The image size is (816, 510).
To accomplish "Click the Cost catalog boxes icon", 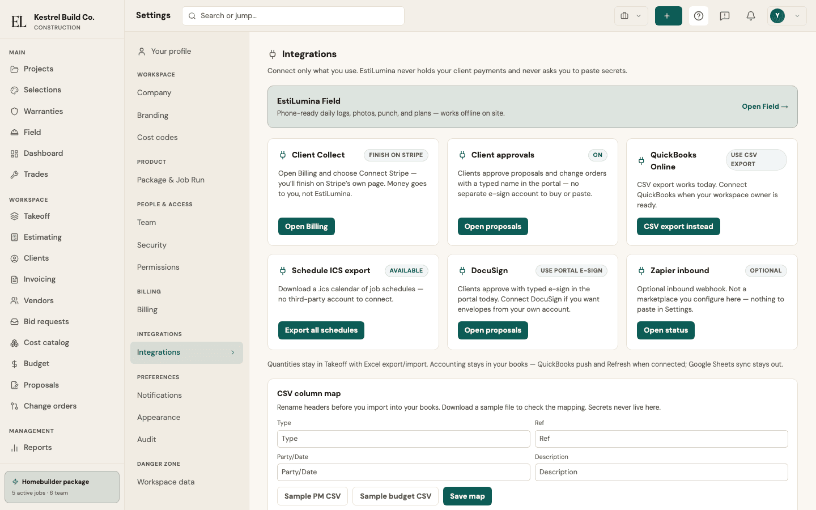I will (15, 343).
